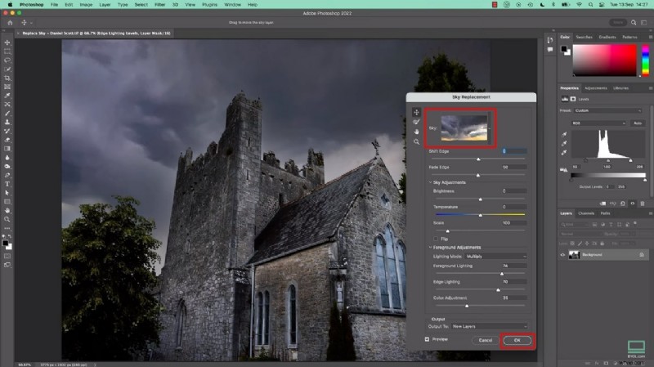Select the Pen tool
Screen dimensions: 654x367
pyautogui.click(x=7, y=175)
